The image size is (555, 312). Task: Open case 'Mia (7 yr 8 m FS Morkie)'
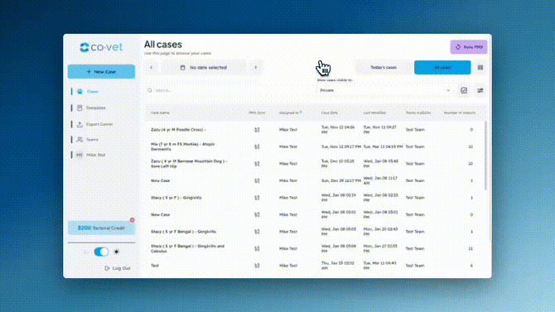(x=183, y=146)
